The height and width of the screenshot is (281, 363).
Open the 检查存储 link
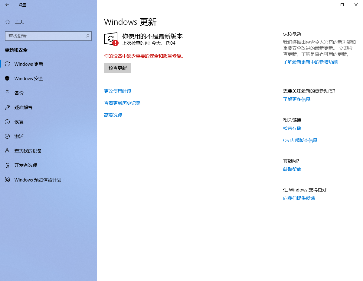point(292,128)
